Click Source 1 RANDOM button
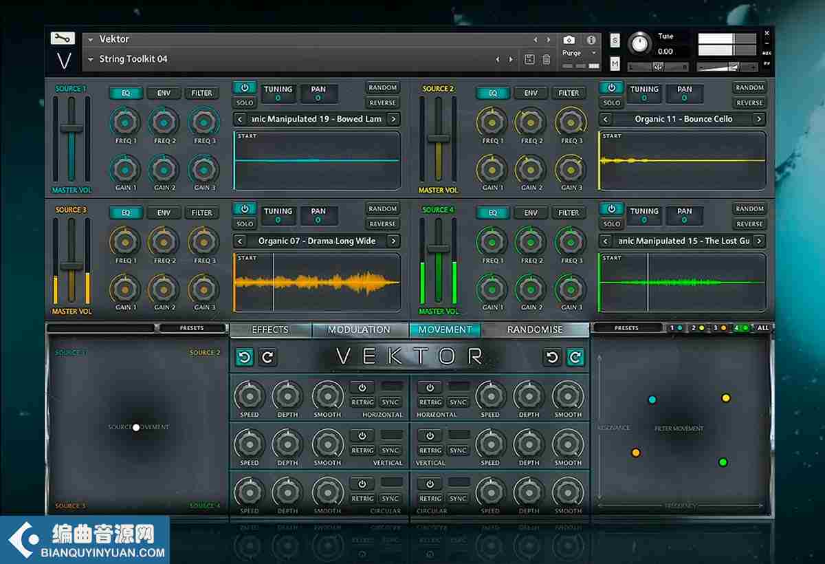 [383, 88]
